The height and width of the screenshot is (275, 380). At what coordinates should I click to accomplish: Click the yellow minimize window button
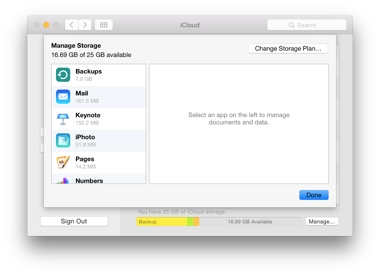(46, 25)
